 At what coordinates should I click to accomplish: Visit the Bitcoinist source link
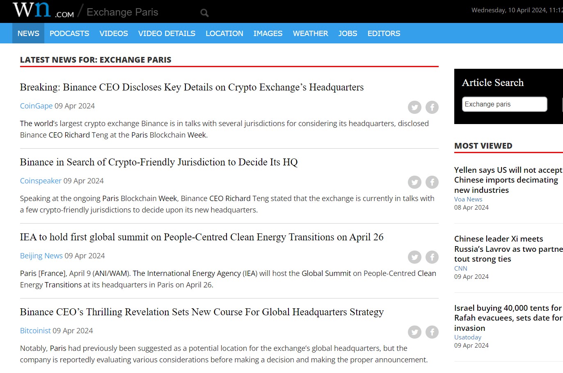tap(35, 330)
